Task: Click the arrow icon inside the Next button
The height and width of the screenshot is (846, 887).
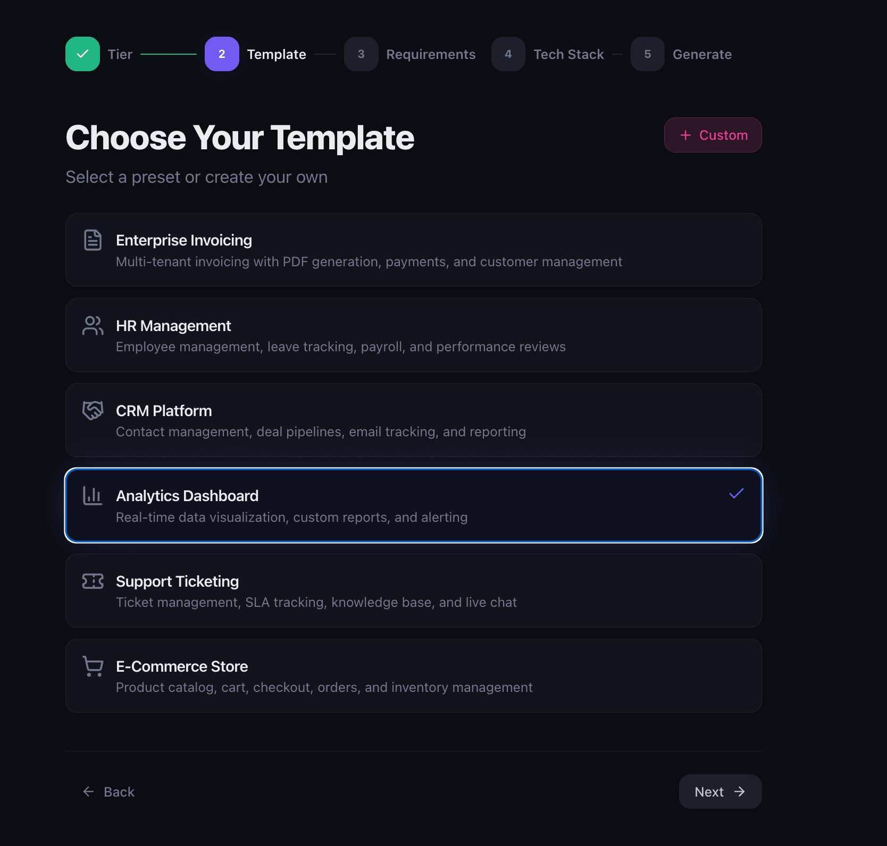Action: [740, 791]
